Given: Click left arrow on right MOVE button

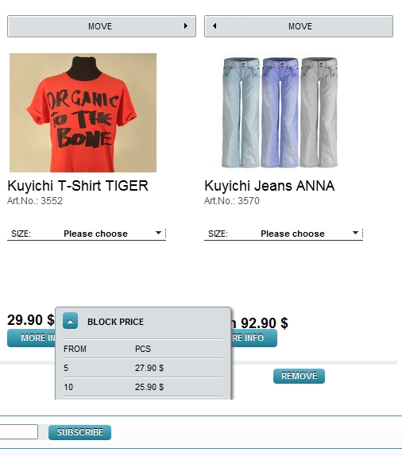Looking at the screenshot, I should pos(215,26).
